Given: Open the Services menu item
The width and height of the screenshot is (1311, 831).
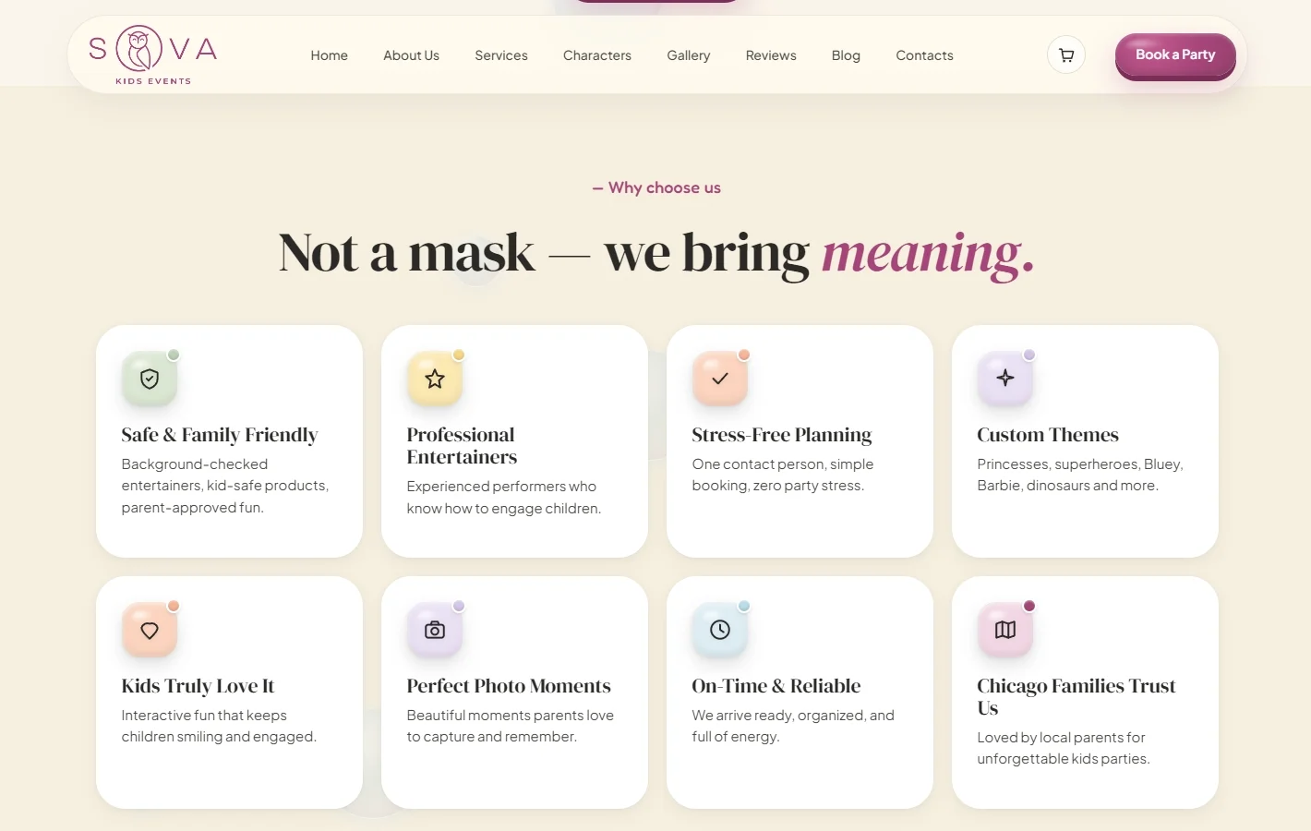Looking at the screenshot, I should (501, 55).
